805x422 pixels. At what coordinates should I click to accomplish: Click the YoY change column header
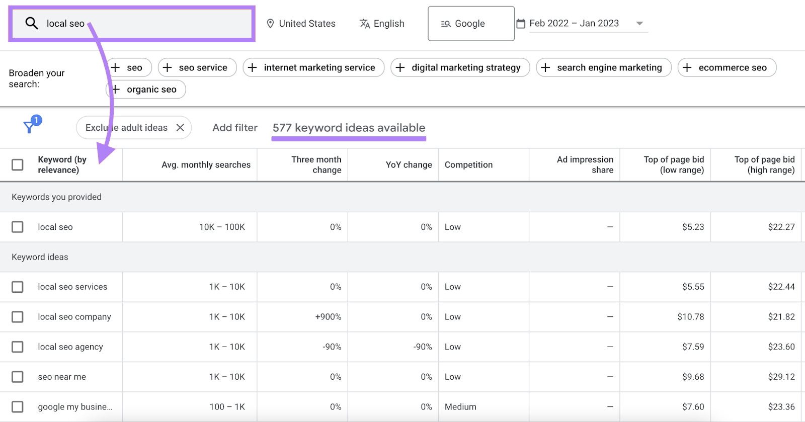(x=409, y=164)
